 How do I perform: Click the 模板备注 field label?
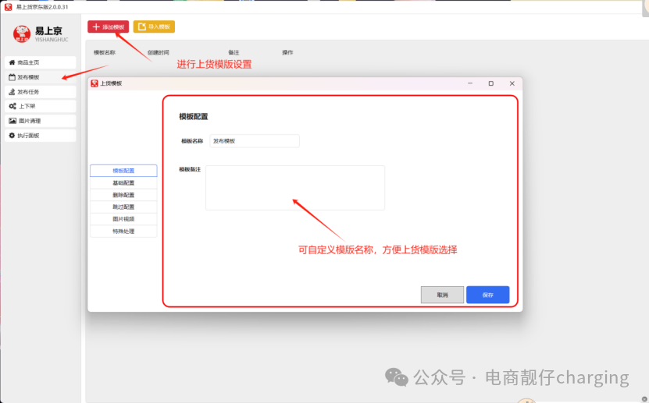click(190, 169)
